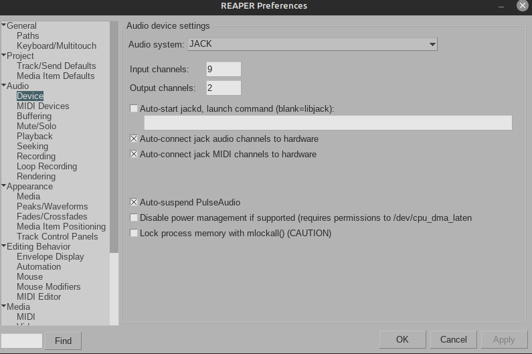Open MIDI Devices settings

[43, 106]
